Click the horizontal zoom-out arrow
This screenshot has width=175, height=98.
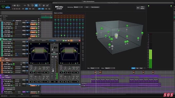click(13, 5)
